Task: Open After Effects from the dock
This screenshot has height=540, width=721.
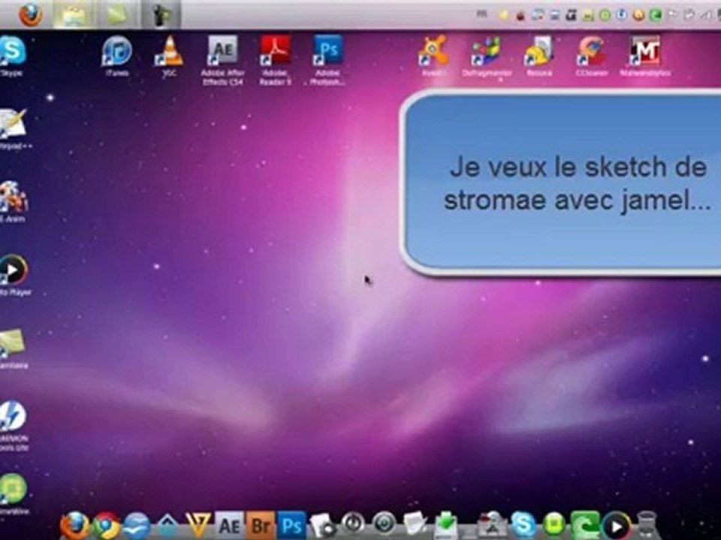Action: 229,525
